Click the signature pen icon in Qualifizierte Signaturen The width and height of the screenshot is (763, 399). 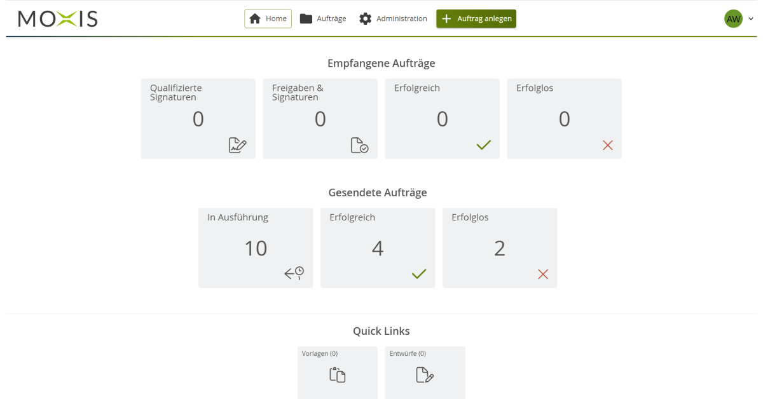coord(238,145)
